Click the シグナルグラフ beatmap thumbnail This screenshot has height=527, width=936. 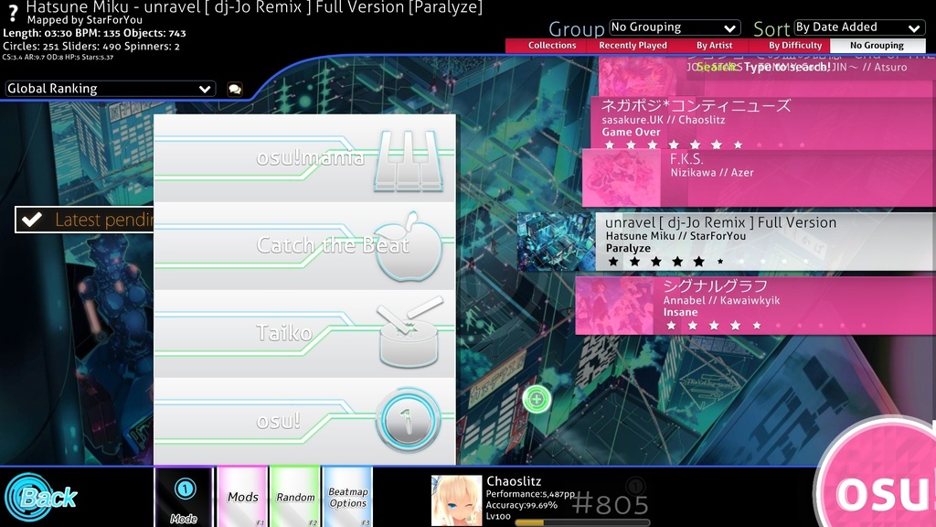pyautogui.click(x=614, y=306)
